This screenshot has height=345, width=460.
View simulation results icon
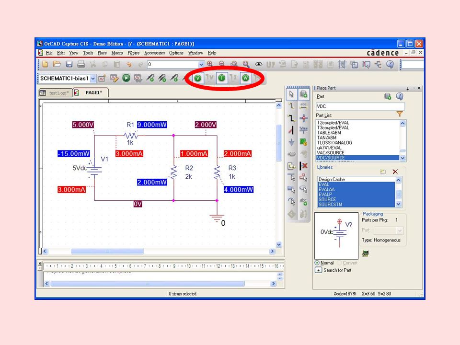[138, 78]
